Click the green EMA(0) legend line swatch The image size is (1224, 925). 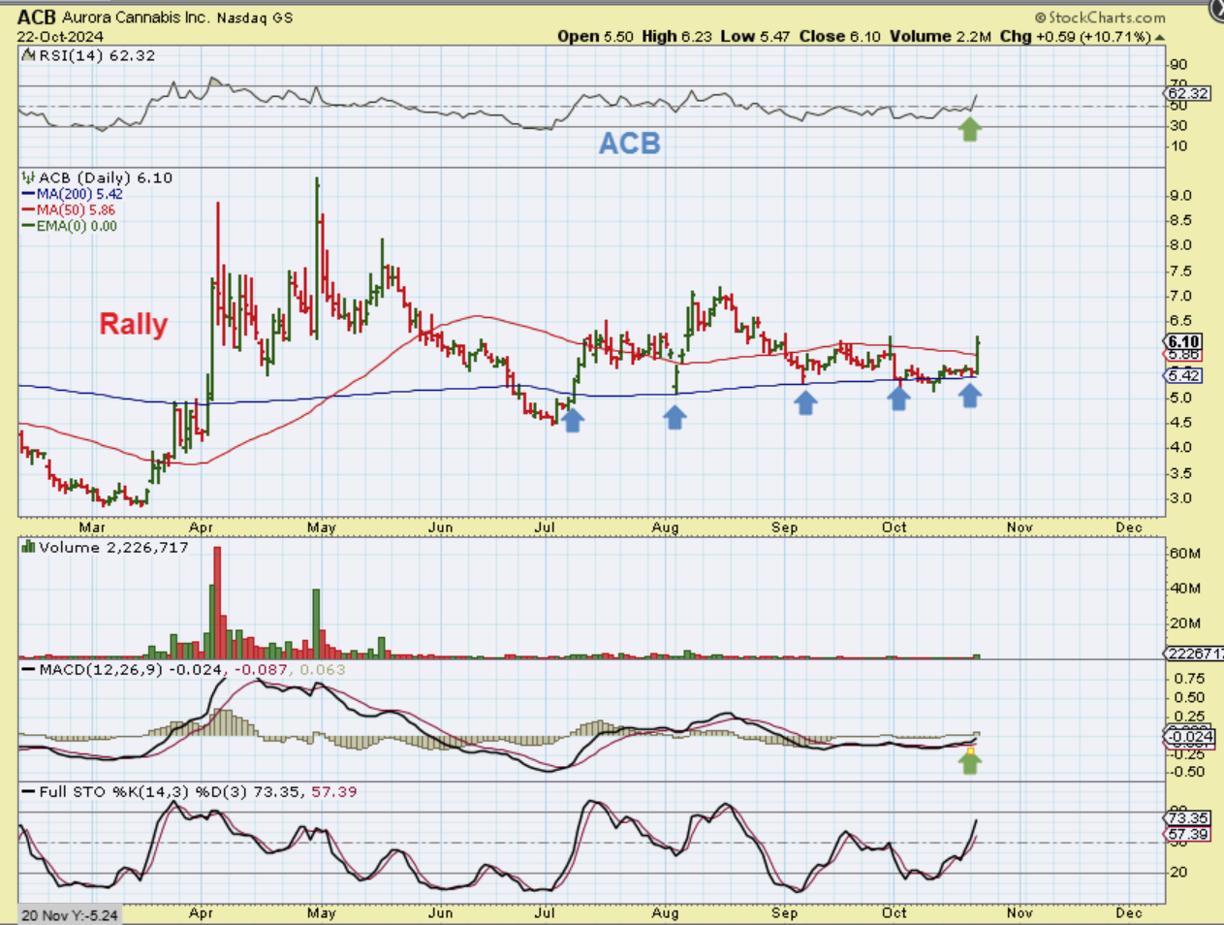pyautogui.click(x=28, y=226)
